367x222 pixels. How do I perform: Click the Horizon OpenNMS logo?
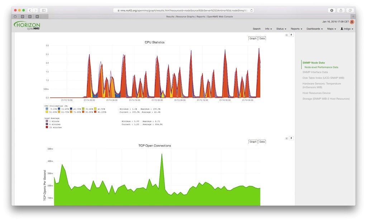tap(27, 26)
